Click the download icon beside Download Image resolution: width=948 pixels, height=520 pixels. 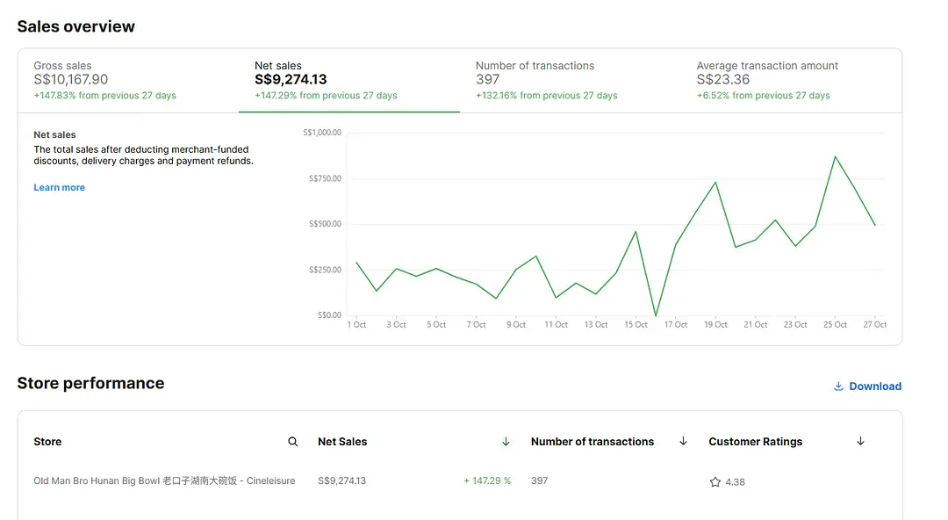pyautogui.click(x=838, y=386)
